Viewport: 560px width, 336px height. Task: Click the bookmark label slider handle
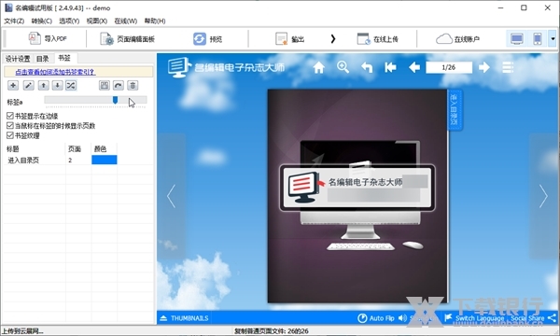pos(115,101)
